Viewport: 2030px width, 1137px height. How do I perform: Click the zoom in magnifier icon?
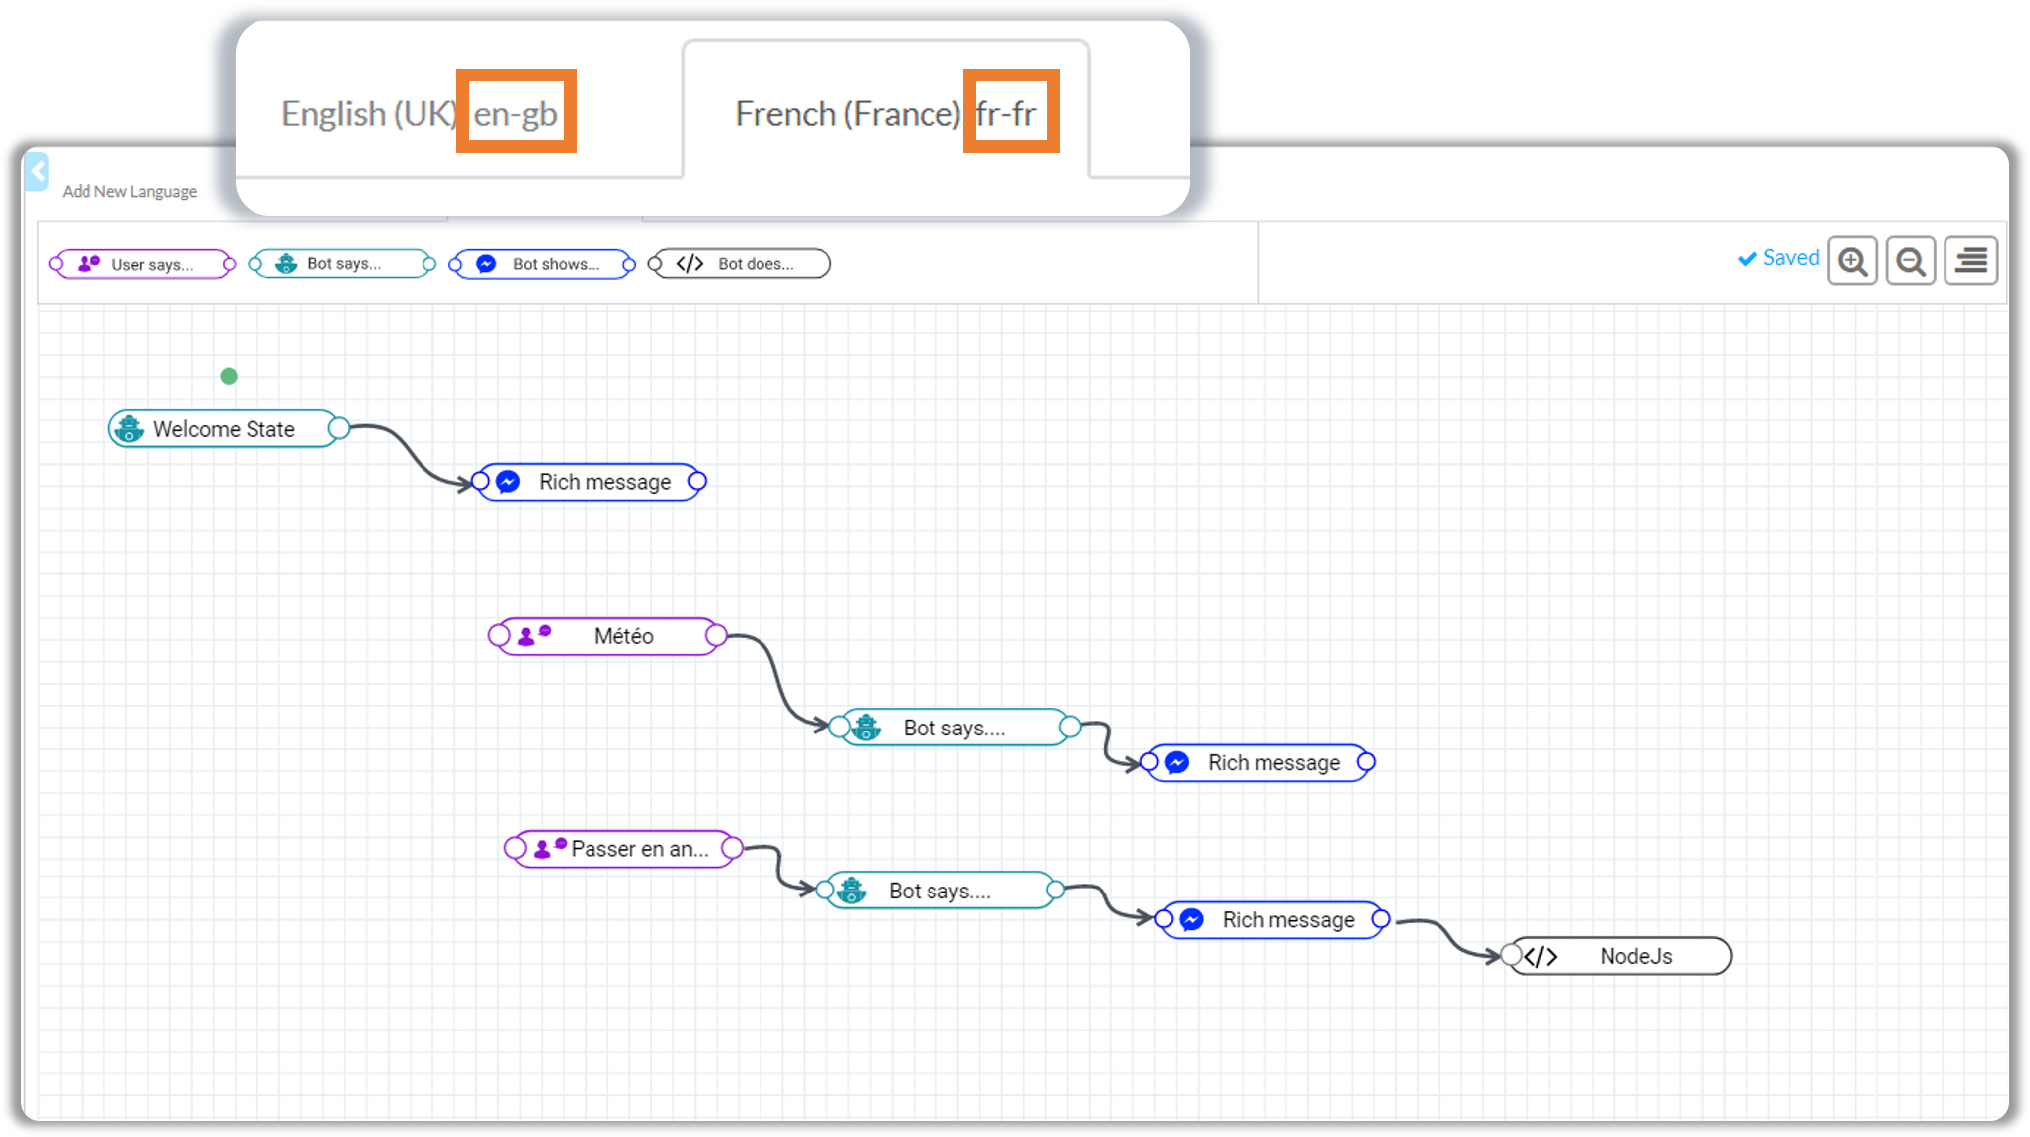1852,261
